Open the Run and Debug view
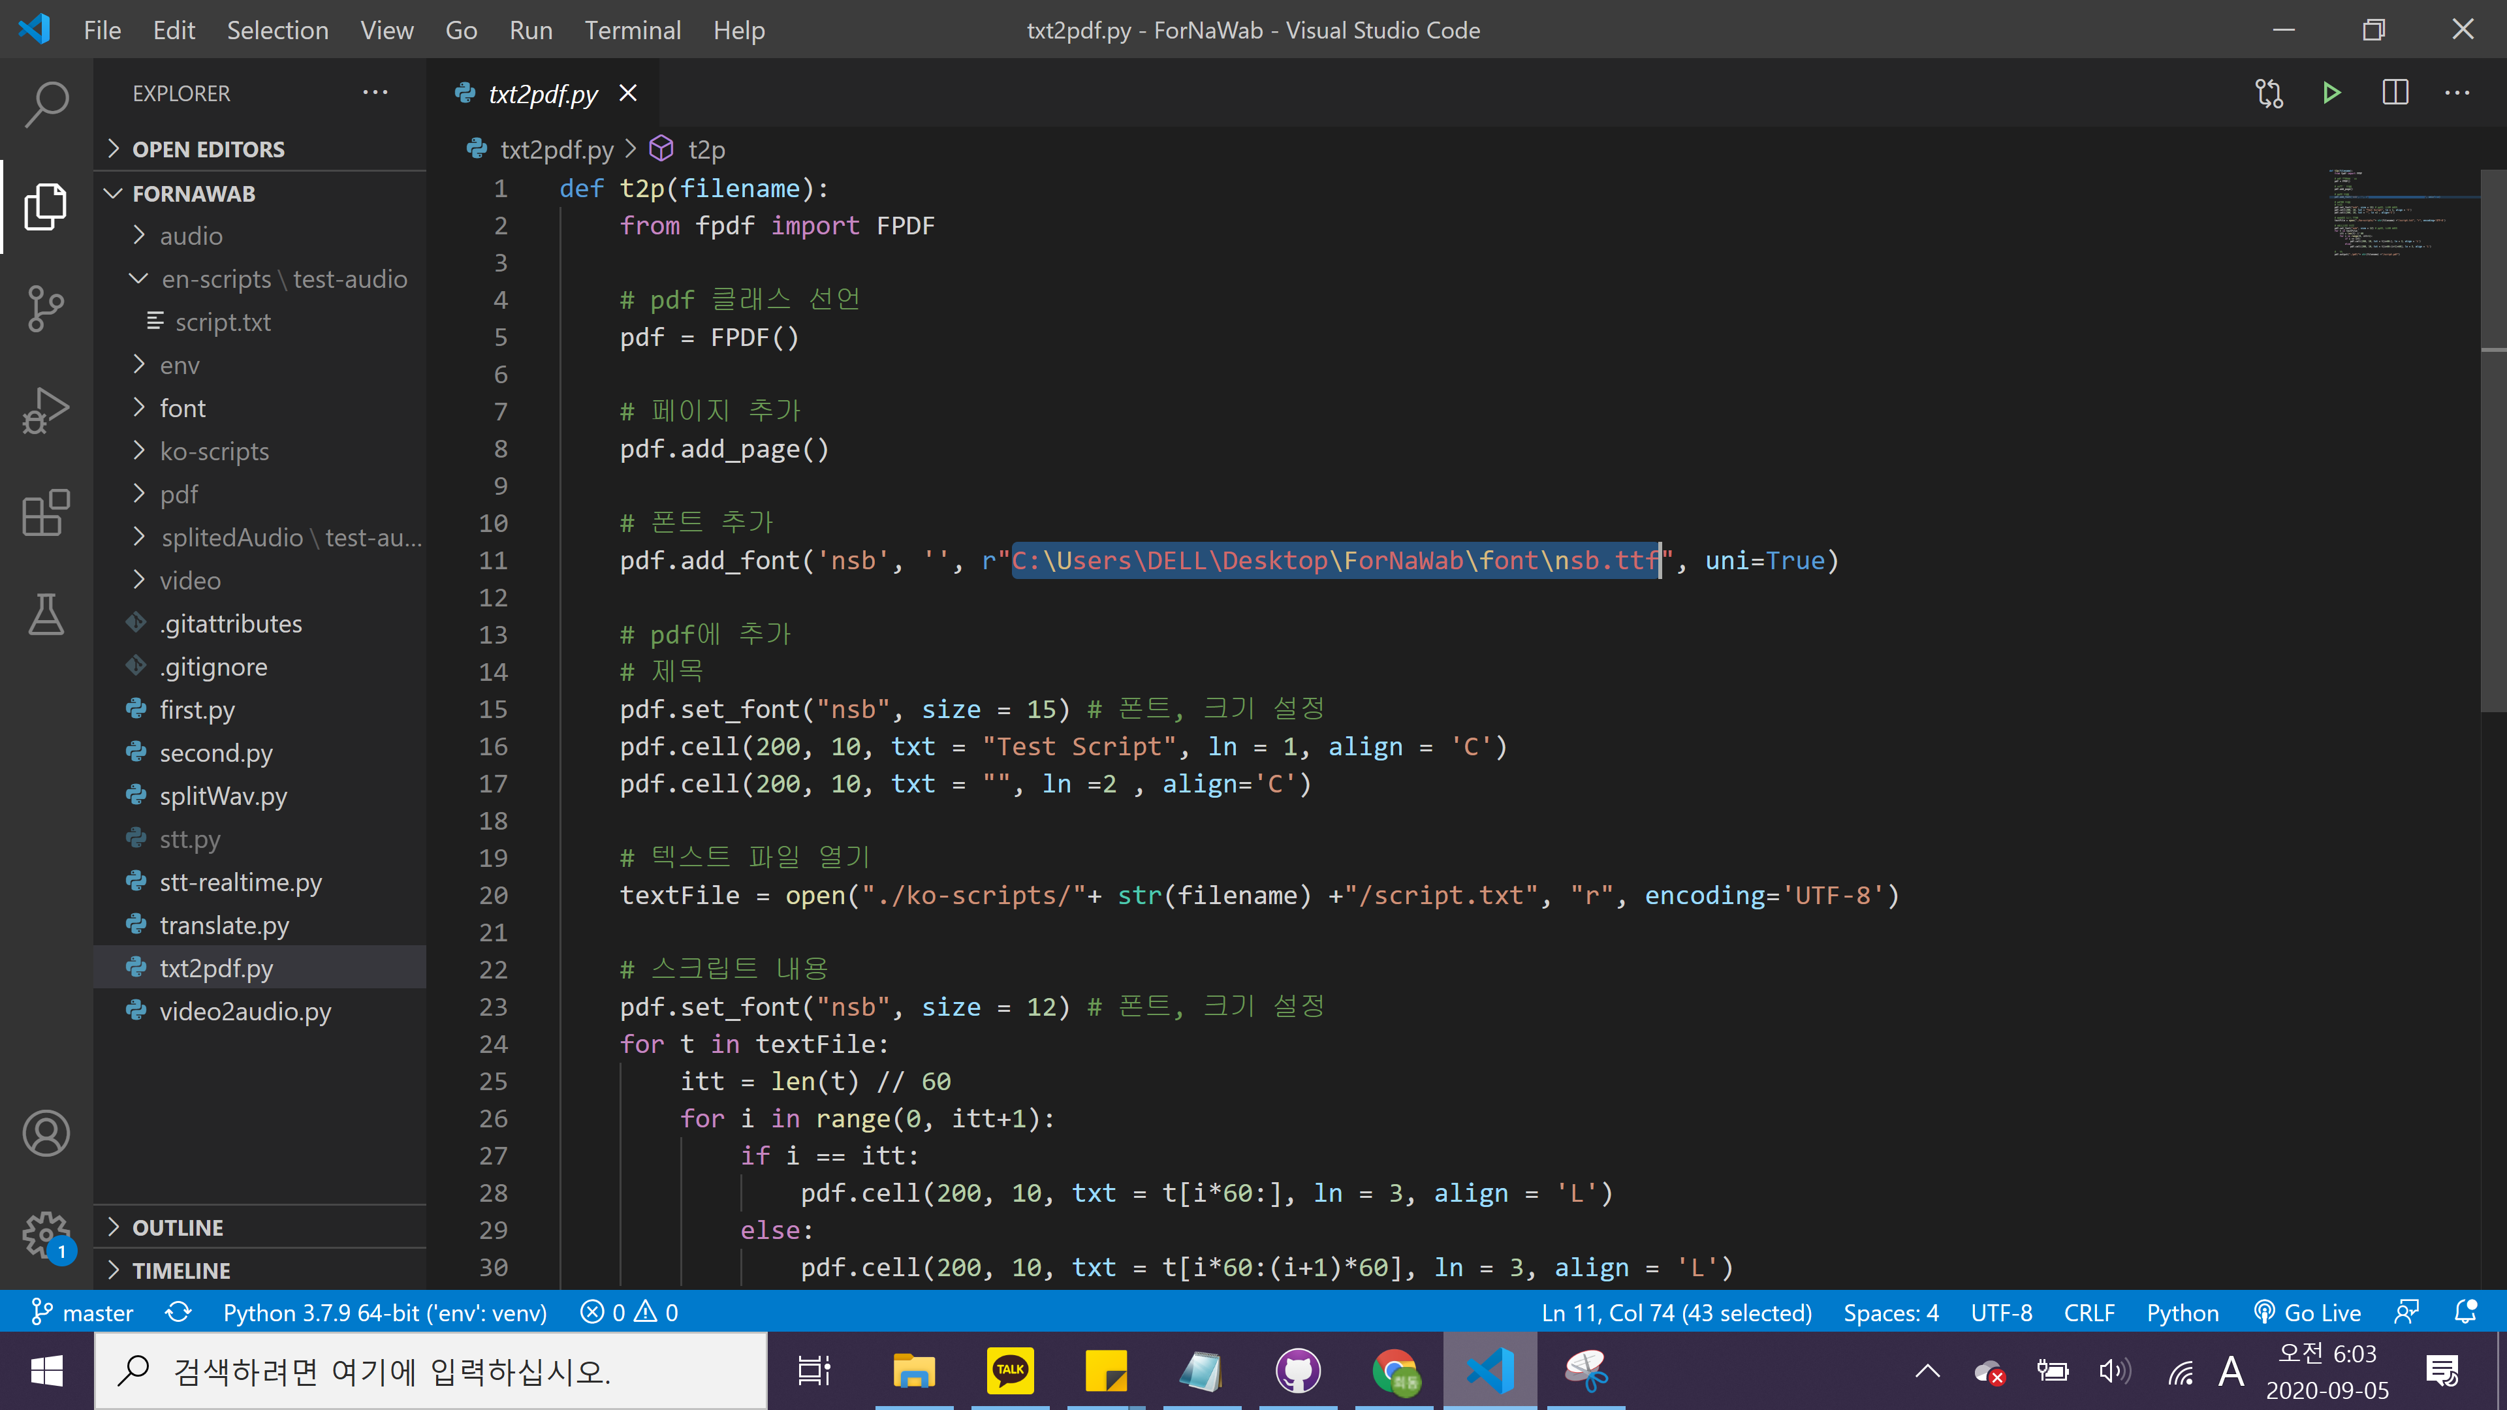 pyautogui.click(x=46, y=410)
